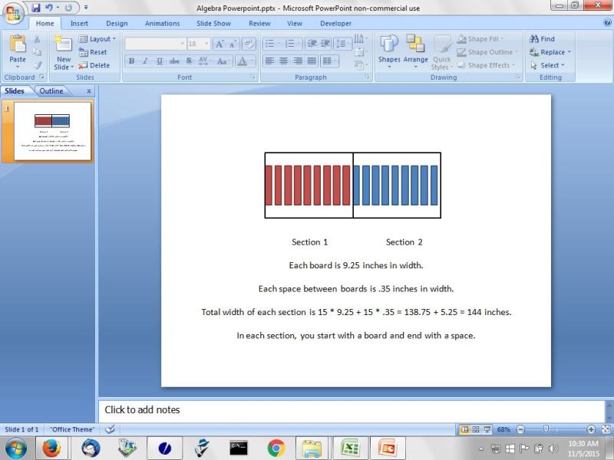Image resolution: width=614 pixels, height=460 pixels.
Task: Select slide 1 thumbnail
Action: [52, 131]
